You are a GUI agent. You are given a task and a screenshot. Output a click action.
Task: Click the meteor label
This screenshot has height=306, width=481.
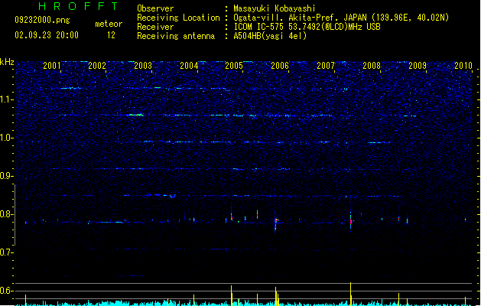[109, 24]
